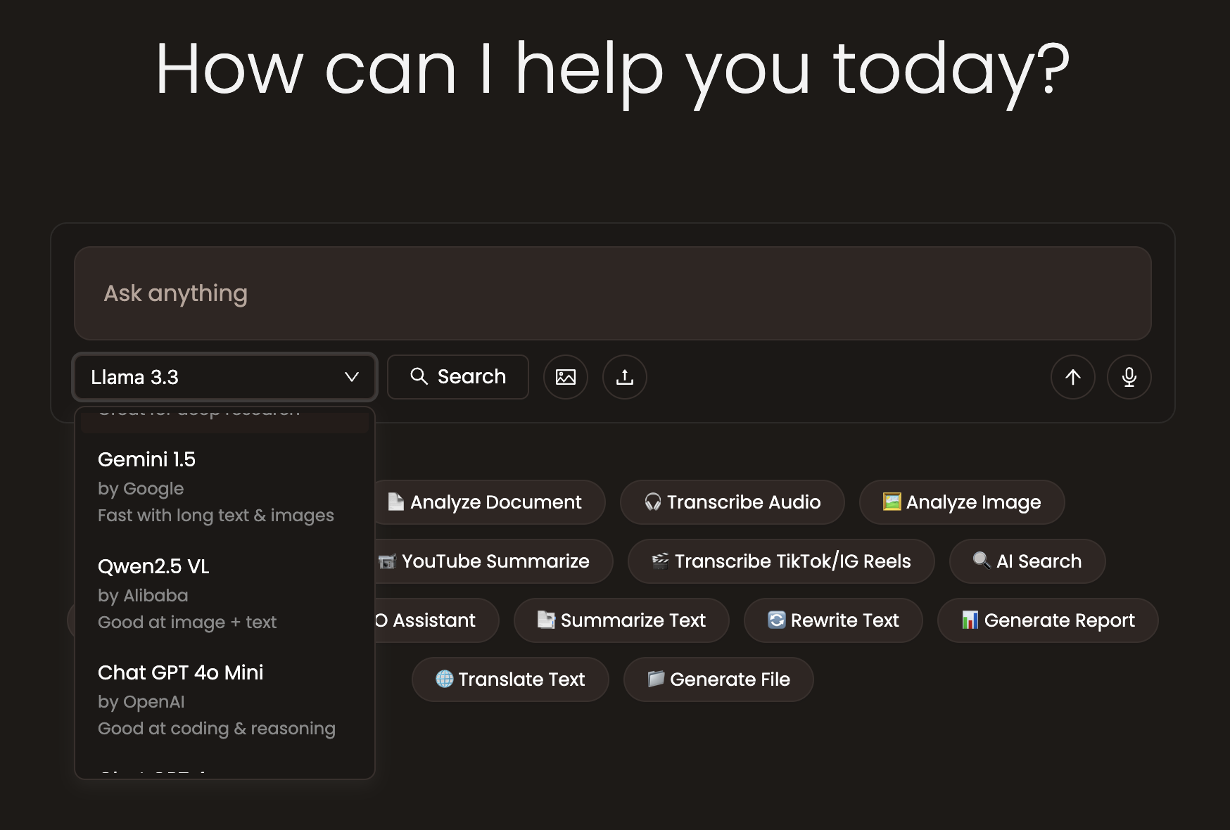1230x830 pixels.
Task: Open Generate Report shortcut
Action: 1047,620
